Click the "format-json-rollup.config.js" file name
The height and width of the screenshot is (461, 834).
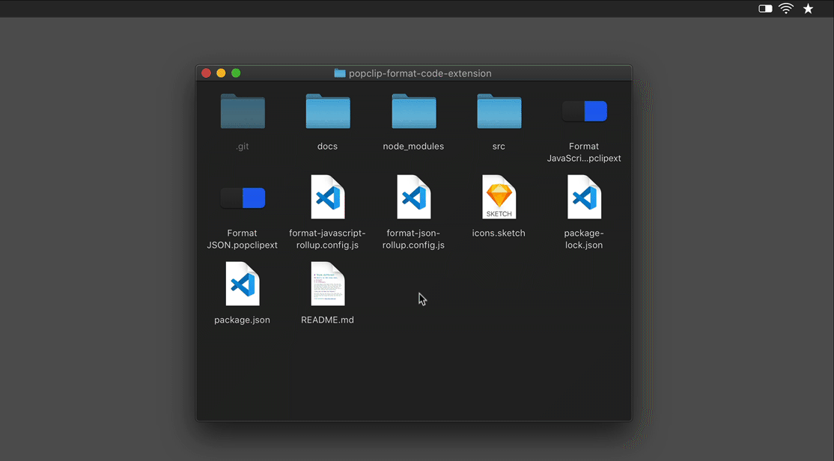(413, 239)
